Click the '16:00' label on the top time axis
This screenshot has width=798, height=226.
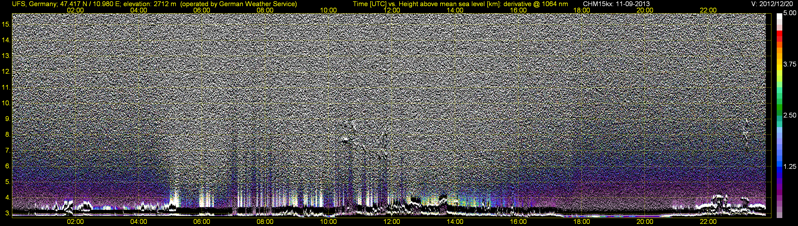[x=518, y=10]
